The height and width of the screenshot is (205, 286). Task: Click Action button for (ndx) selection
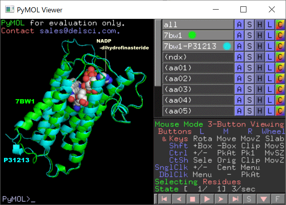pos(239,57)
